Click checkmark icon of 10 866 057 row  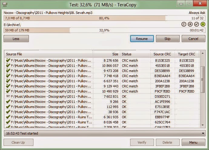pos(8,65)
